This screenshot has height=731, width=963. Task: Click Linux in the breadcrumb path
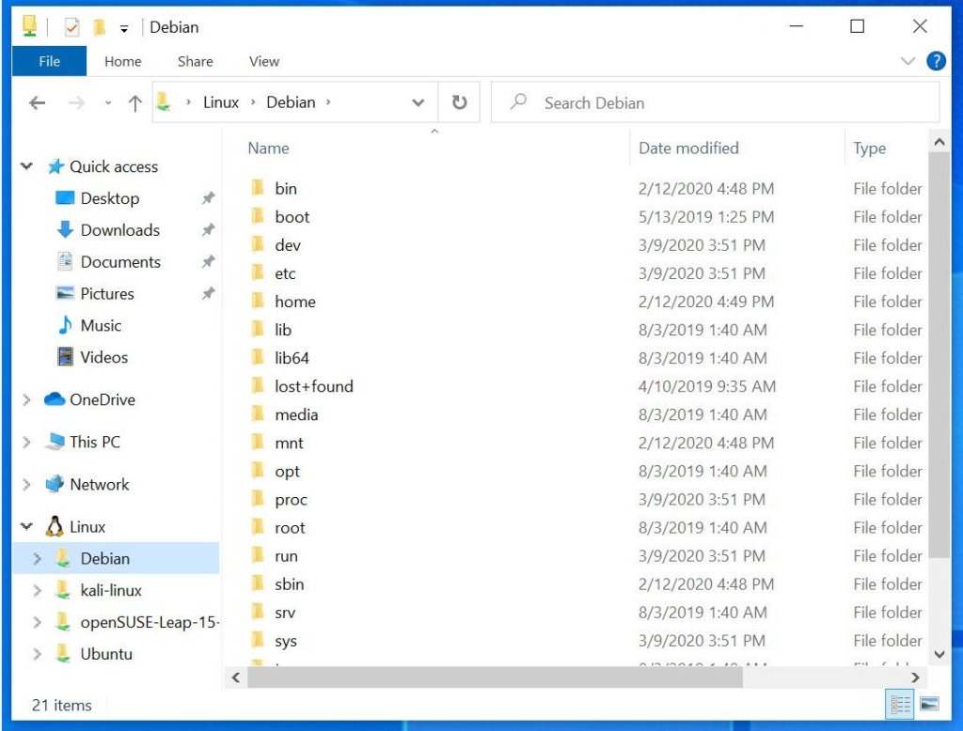click(x=220, y=102)
